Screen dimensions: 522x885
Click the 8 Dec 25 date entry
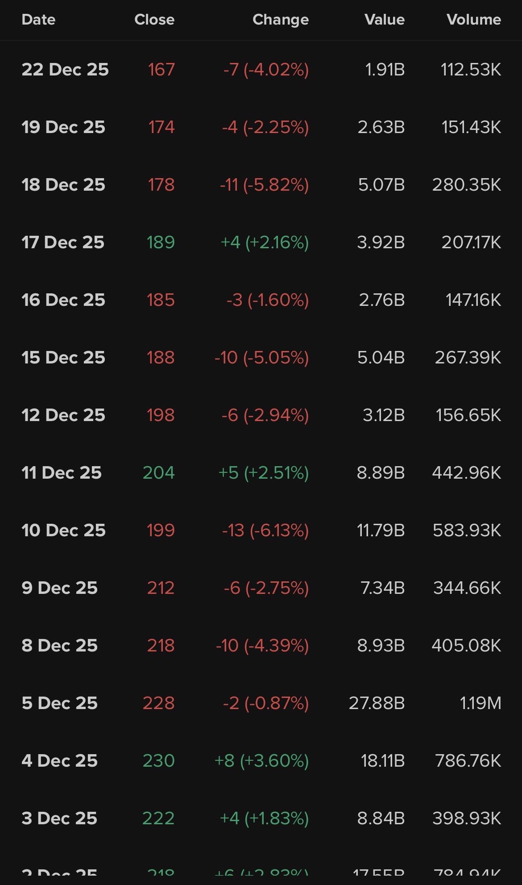click(x=59, y=646)
